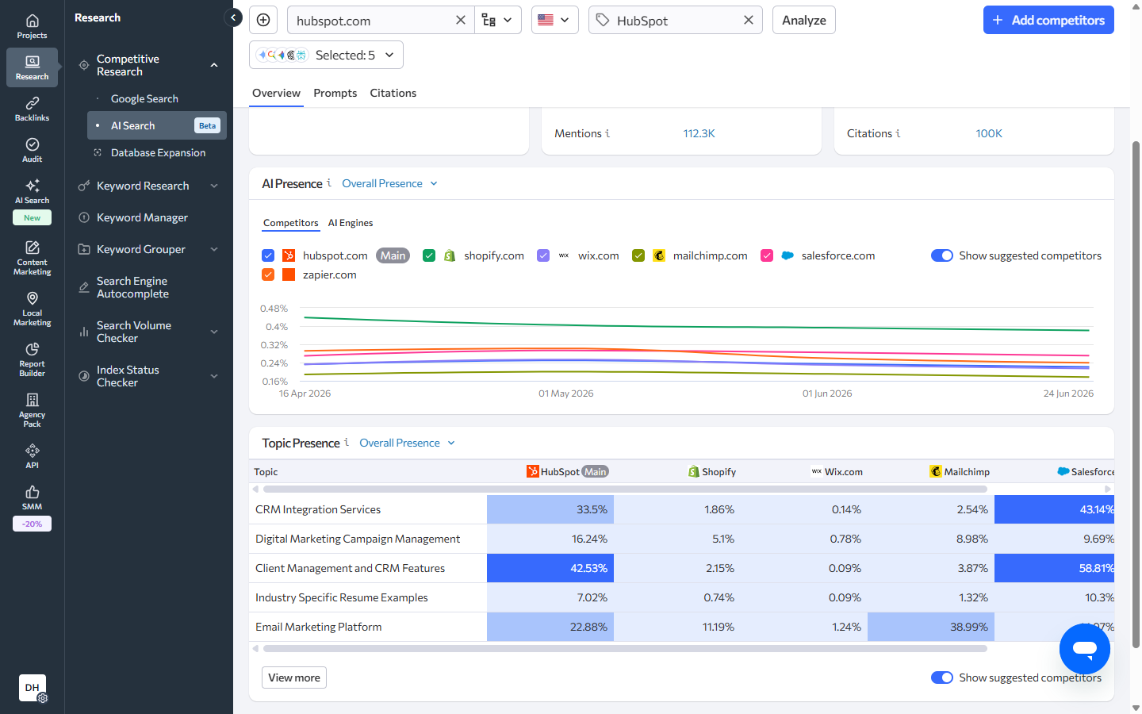This screenshot has height=714, width=1142.
Task: Click the Keyword Manager icon
Action: [x=84, y=217]
